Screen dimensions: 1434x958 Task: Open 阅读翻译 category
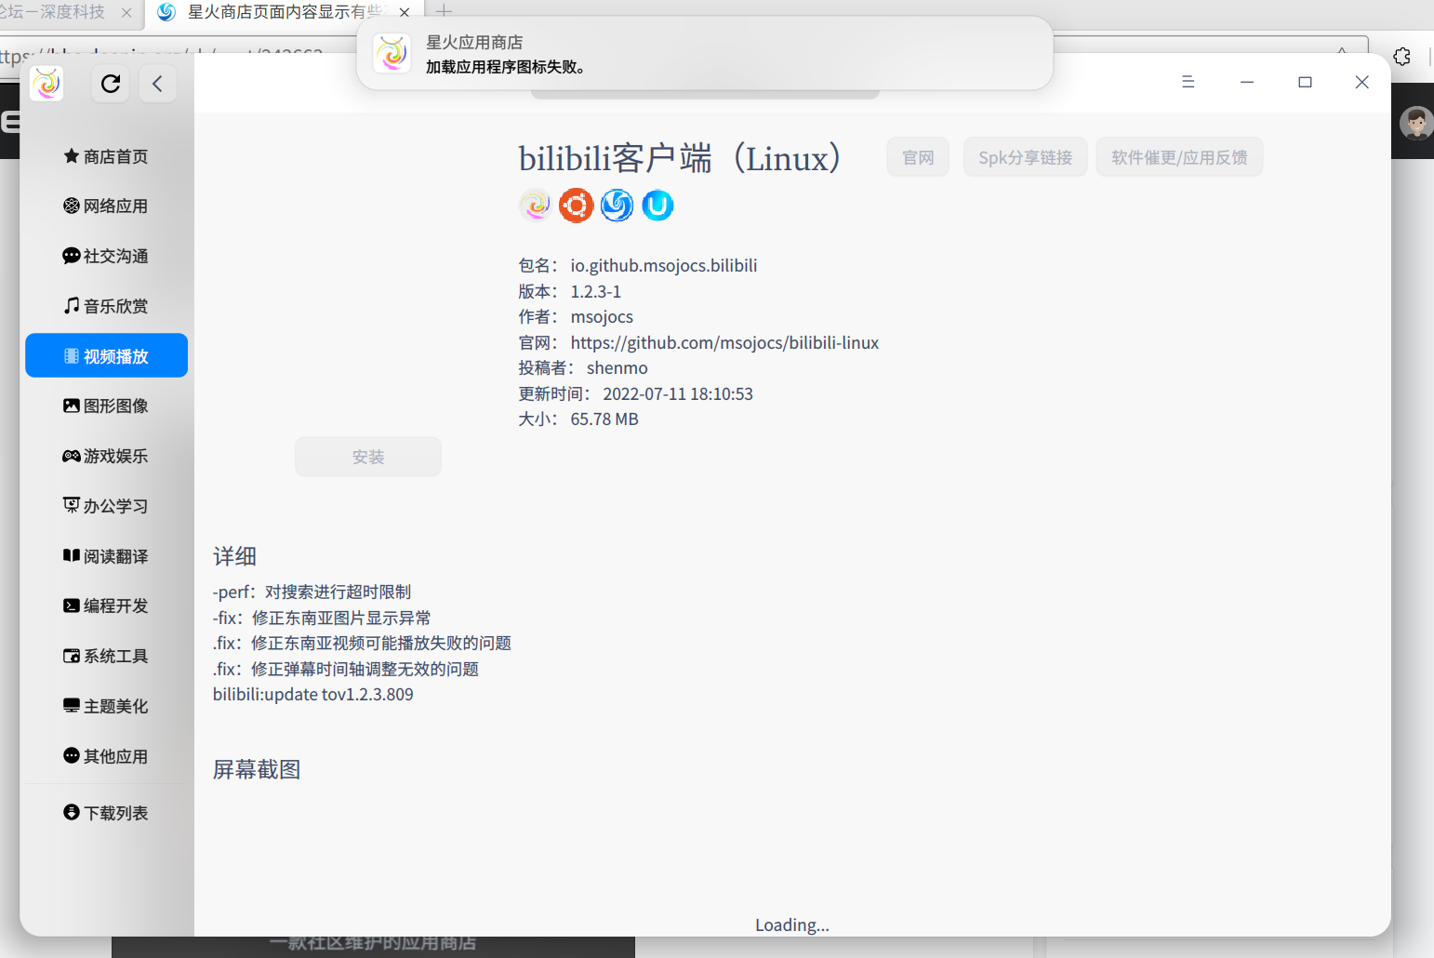click(x=106, y=556)
